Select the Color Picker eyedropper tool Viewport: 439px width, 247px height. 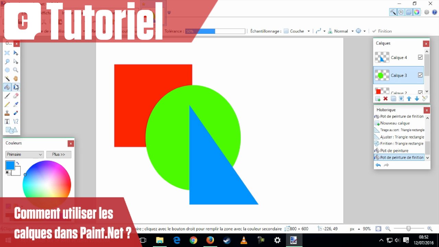coord(16,104)
